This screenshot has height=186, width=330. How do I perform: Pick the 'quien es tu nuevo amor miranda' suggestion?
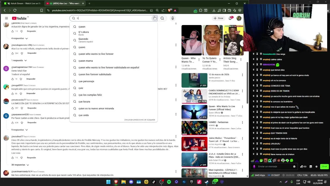(x=113, y=109)
